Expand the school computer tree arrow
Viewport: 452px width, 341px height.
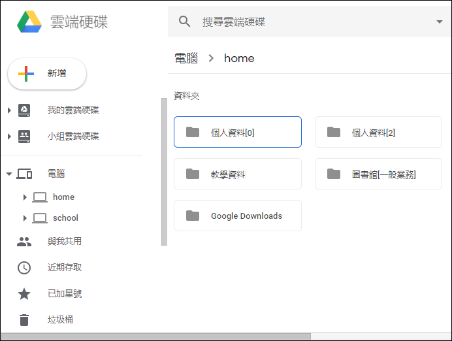25,218
